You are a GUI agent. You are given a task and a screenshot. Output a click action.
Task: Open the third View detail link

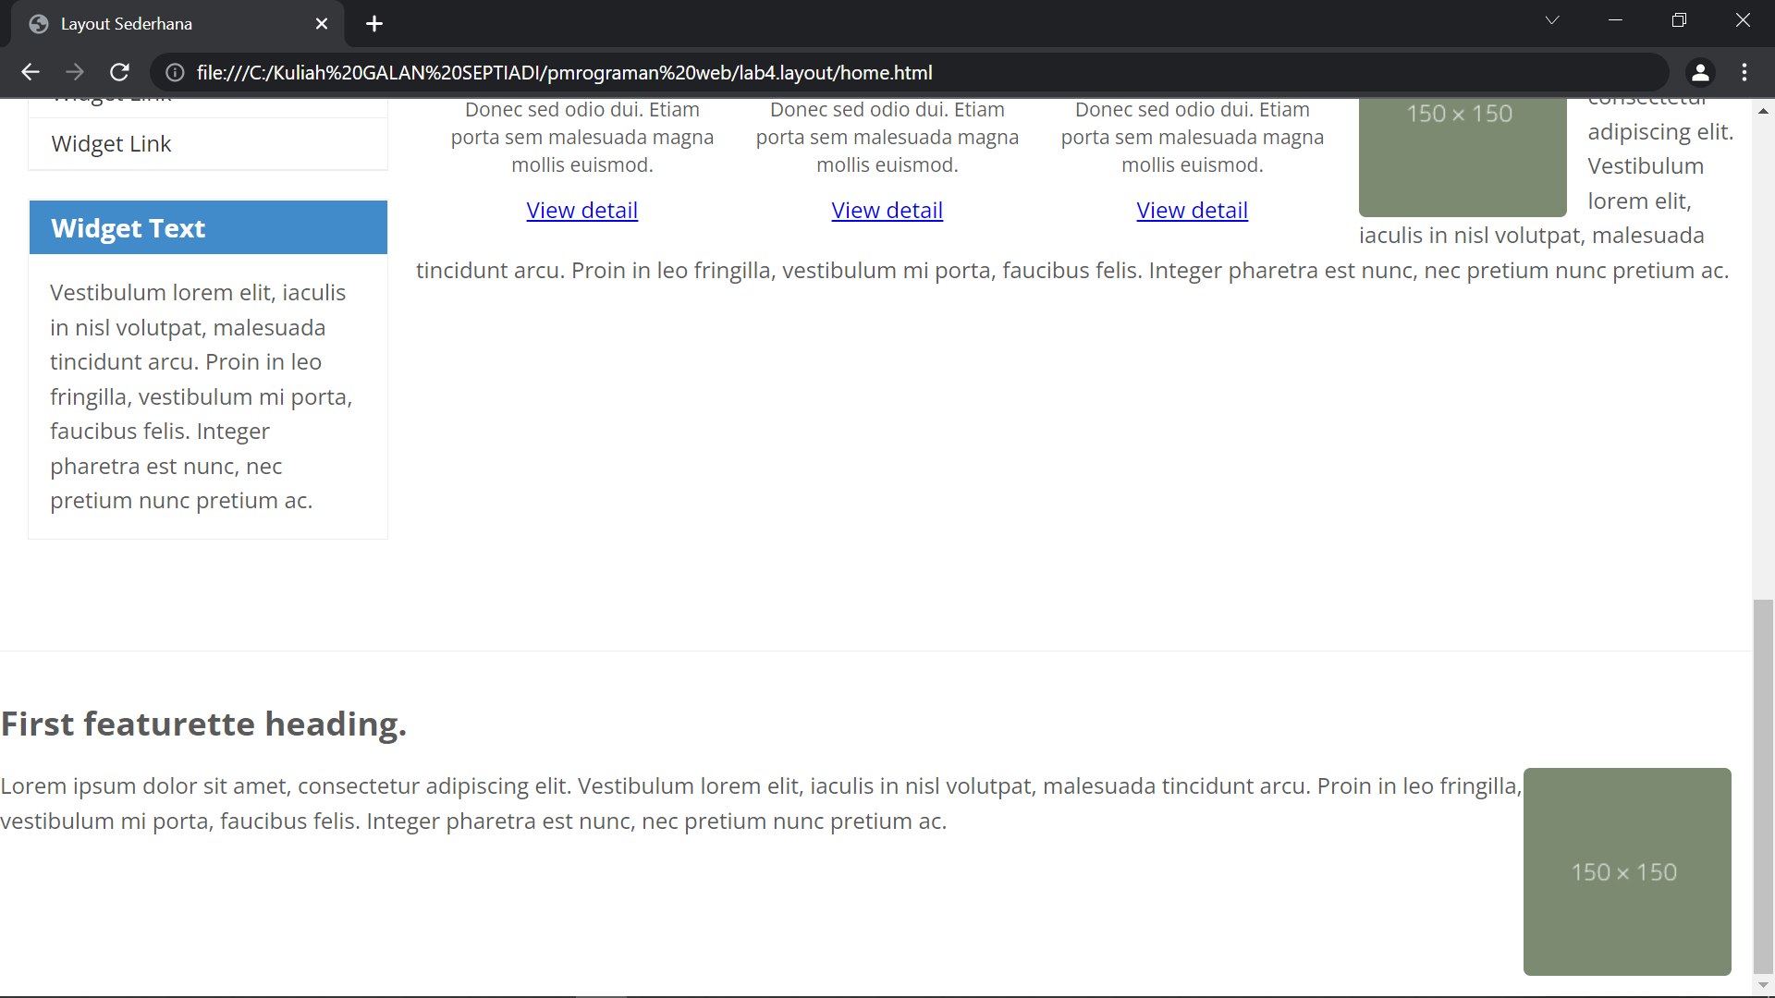1192,210
